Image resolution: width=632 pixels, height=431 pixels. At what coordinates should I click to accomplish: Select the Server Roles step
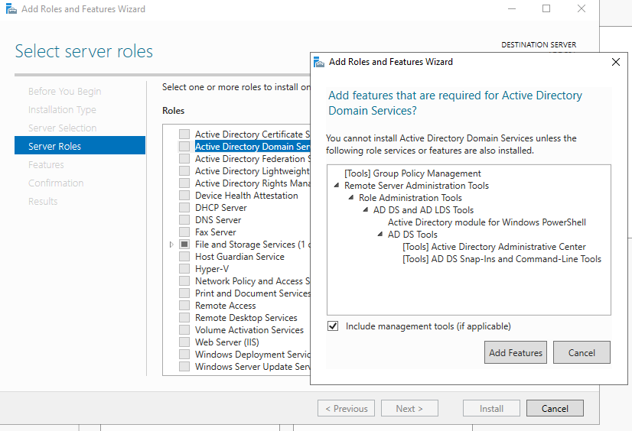click(80, 145)
